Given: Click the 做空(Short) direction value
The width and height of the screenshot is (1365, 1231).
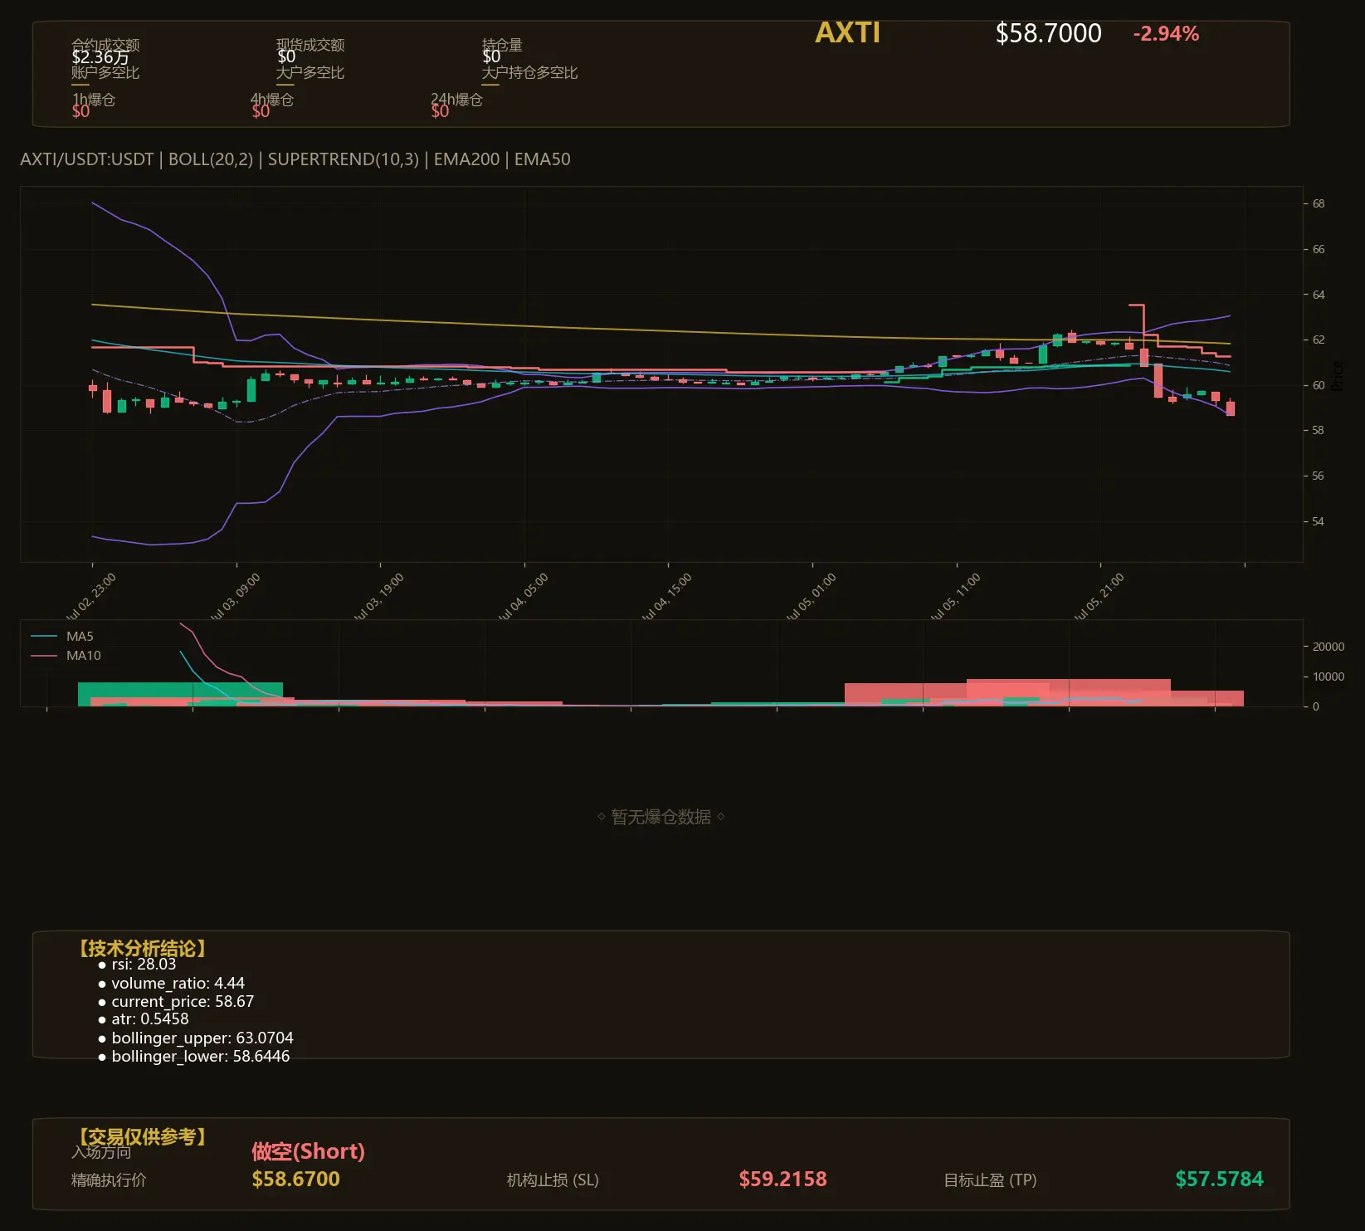Looking at the screenshot, I should [x=308, y=1151].
